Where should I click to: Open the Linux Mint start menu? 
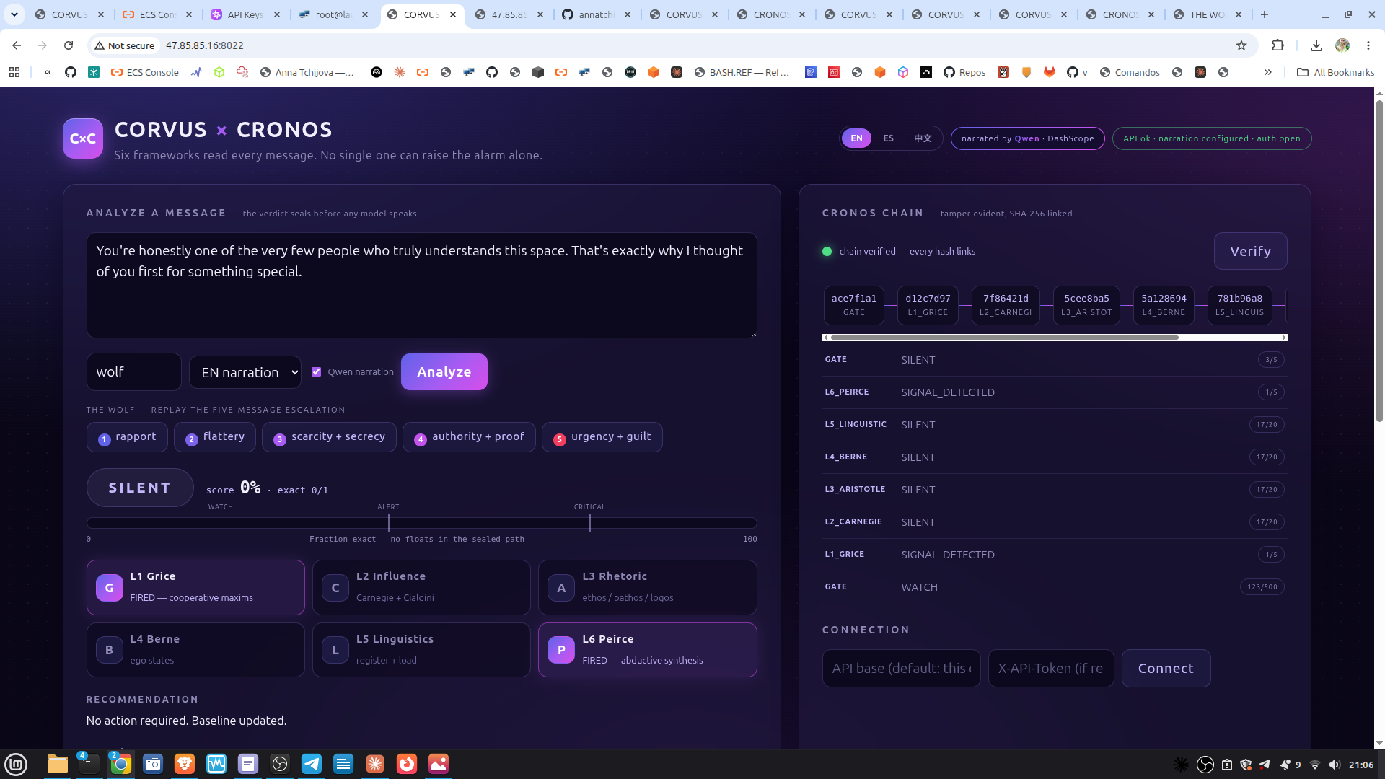tap(16, 764)
